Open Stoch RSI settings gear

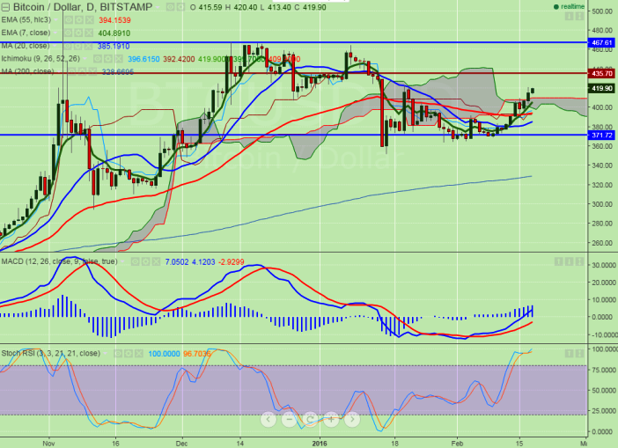click(129, 354)
